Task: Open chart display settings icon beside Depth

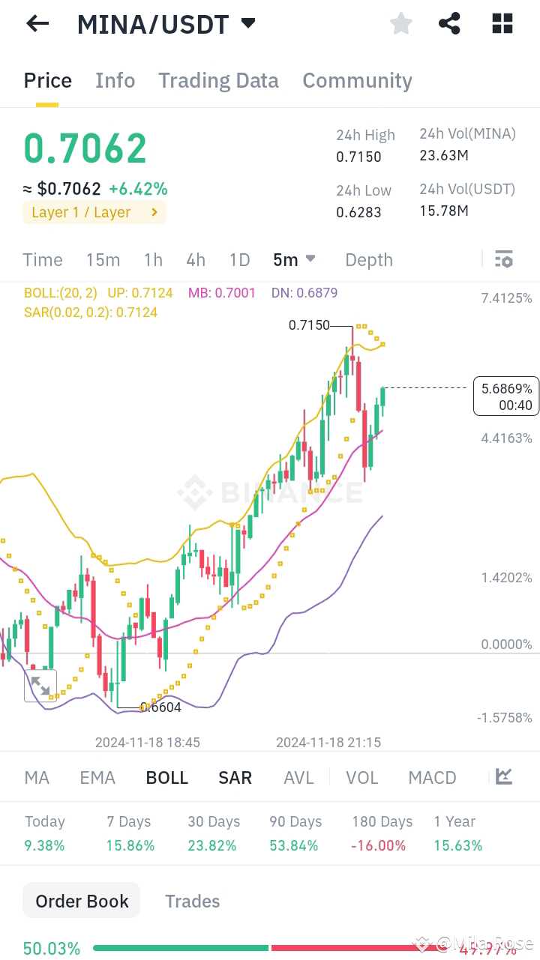Action: [504, 259]
